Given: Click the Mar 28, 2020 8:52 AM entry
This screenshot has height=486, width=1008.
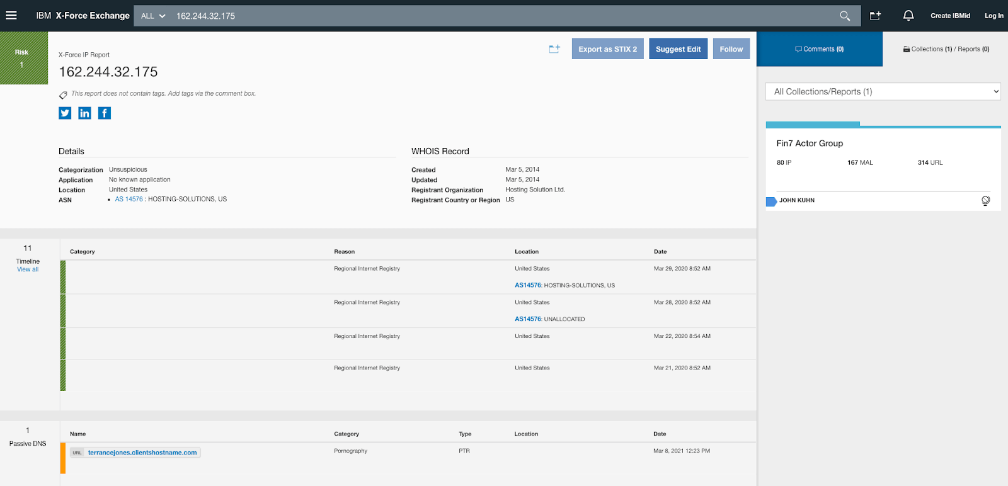Looking at the screenshot, I should click(x=682, y=303).
